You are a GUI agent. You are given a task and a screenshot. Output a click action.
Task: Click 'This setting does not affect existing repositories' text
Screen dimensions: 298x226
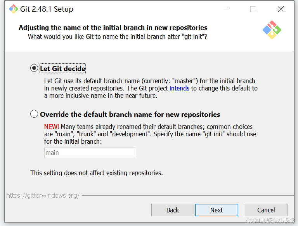[96, 173]
